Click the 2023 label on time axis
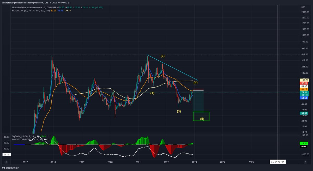 pos(194,162)
